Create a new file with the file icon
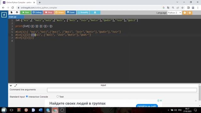 point(12,12)
